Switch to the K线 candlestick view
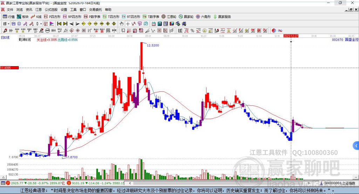The image size is (359, 194). click(36, 17)
